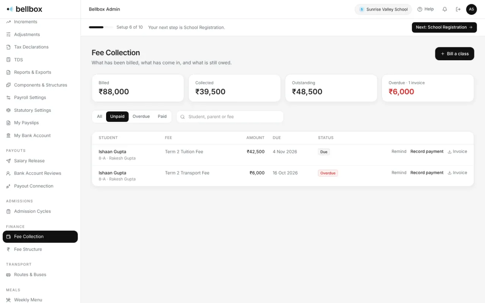Image resolution: width=485 pixels, height=303 pixels.
Task: Show All fees filter tab
Action: (x=100, y=116)
